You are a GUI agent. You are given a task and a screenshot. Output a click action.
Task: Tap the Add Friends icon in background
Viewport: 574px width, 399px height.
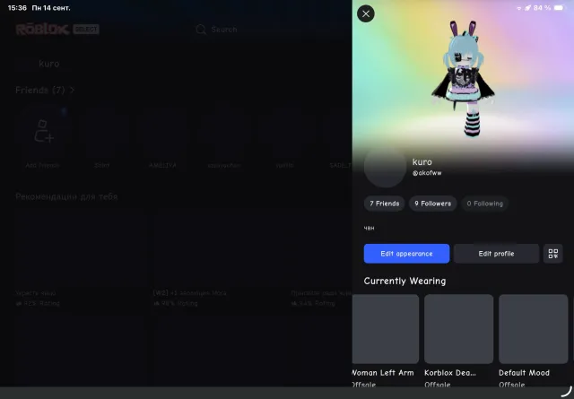point(44,131)
